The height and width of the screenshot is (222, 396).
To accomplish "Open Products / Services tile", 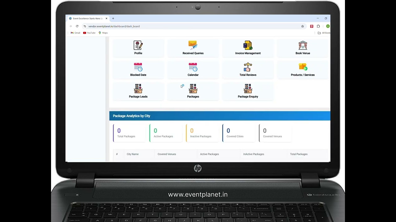I will pyautogui.click(x=303, y=70).
